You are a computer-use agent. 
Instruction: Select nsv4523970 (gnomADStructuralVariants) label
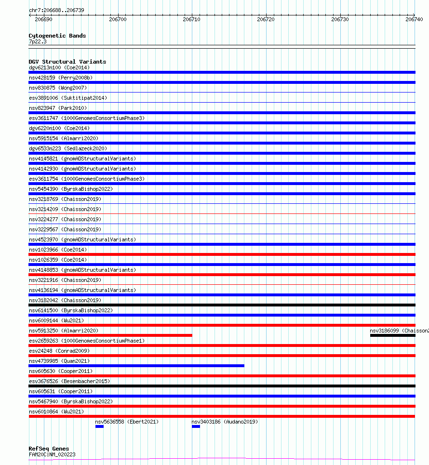point(82,239)
